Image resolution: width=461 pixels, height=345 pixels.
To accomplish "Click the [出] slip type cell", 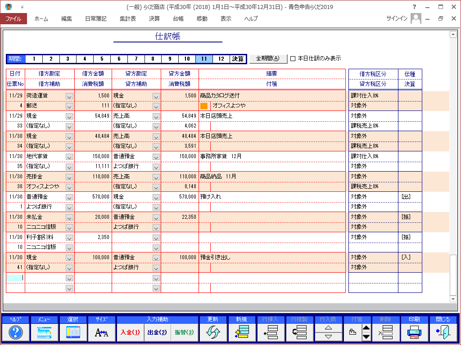I will pos(410,197).
